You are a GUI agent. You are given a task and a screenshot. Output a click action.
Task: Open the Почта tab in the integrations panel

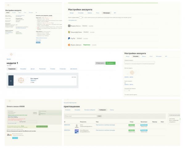pos(97,13)
